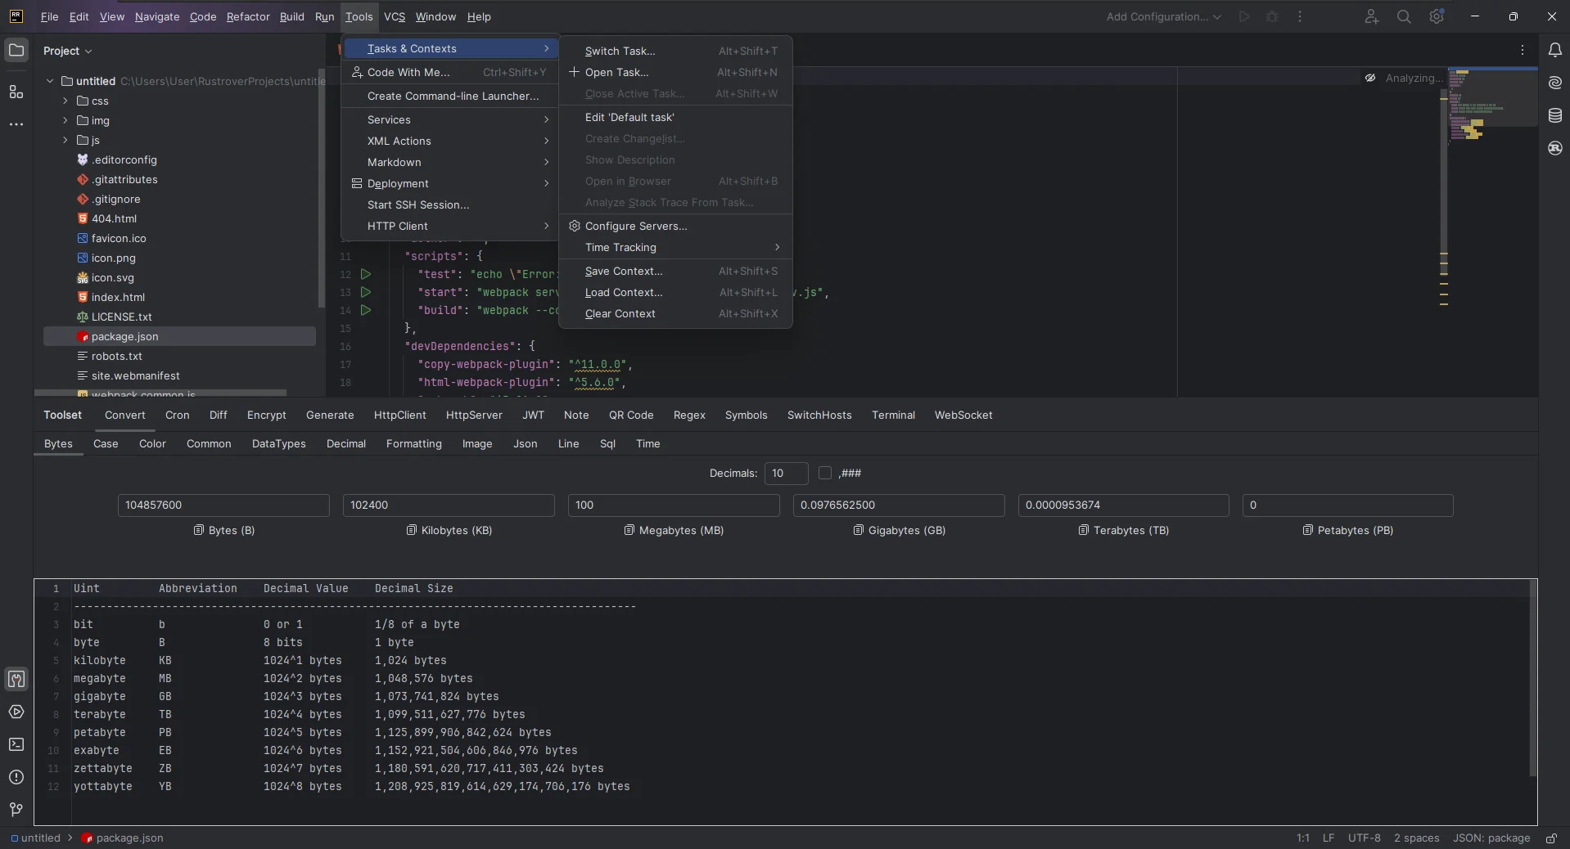This screenshot has width=1570, height=849.
Task: Open the Structure tool window icon
Action: click(16, 92)
